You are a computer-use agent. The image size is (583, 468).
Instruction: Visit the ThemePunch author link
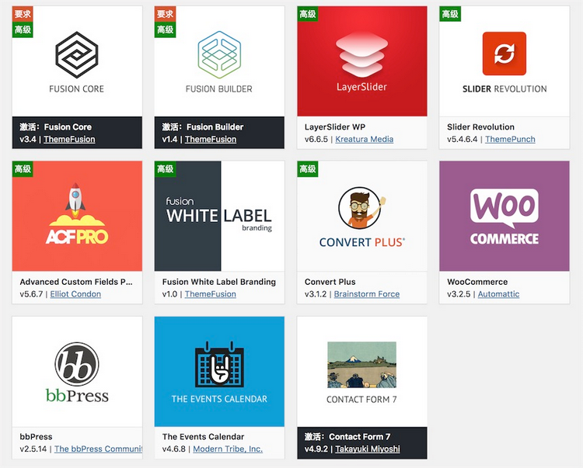pyautogui.click(x=510, y=139)
